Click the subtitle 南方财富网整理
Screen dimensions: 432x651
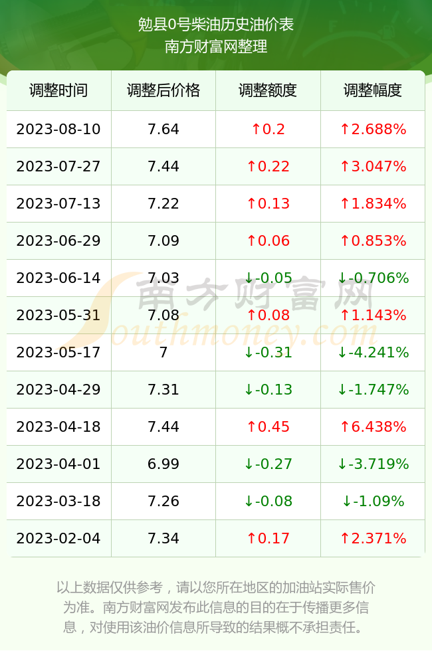(x=216, y=46)
